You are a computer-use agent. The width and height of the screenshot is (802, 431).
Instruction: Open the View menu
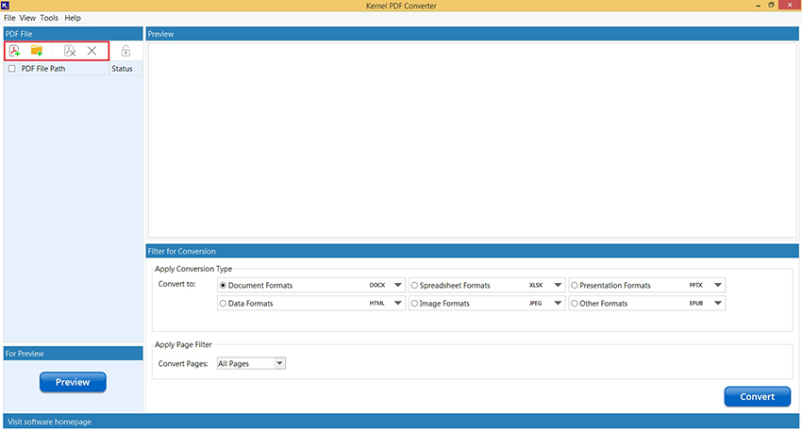[x=27, y=18]
